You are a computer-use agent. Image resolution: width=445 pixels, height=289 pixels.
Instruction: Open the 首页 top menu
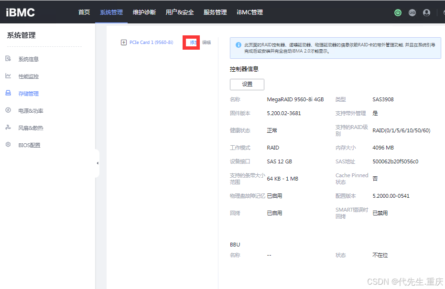click(84, 12)
